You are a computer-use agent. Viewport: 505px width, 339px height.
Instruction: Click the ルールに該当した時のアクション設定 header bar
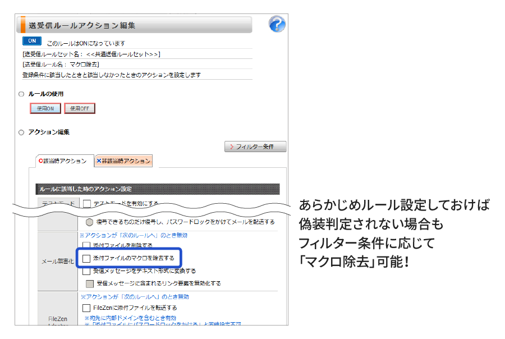click(157, 189)
